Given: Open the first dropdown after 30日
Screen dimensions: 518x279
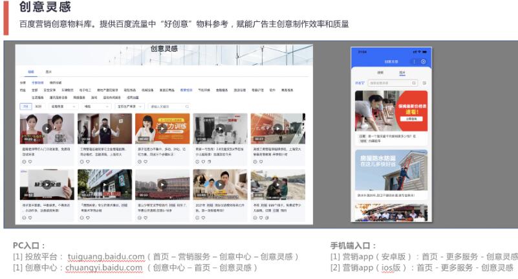Looking at the screenshot, I should click(x=63, y=106).
